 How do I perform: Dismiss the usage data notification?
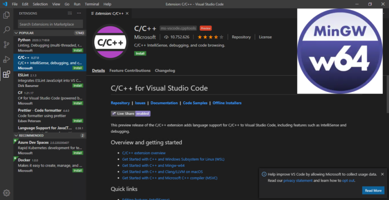[x=382, y=174]
